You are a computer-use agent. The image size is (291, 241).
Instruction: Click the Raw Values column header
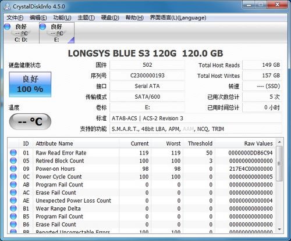(x=245, y=143)
